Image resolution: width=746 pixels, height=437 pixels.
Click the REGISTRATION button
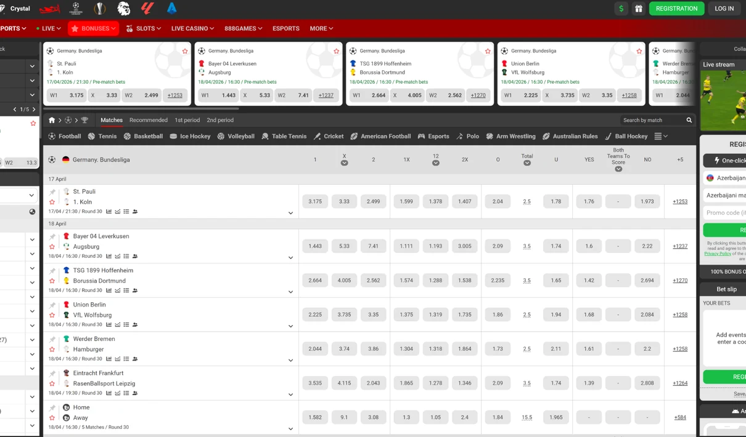coord(676,9)
